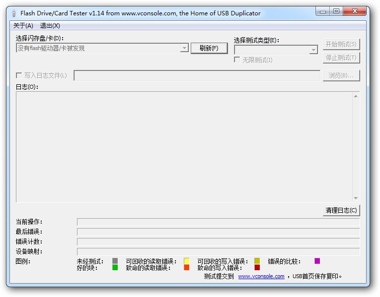Click the 最后错误 status field
The image size is (380, 297).
(x=218, y=232)
